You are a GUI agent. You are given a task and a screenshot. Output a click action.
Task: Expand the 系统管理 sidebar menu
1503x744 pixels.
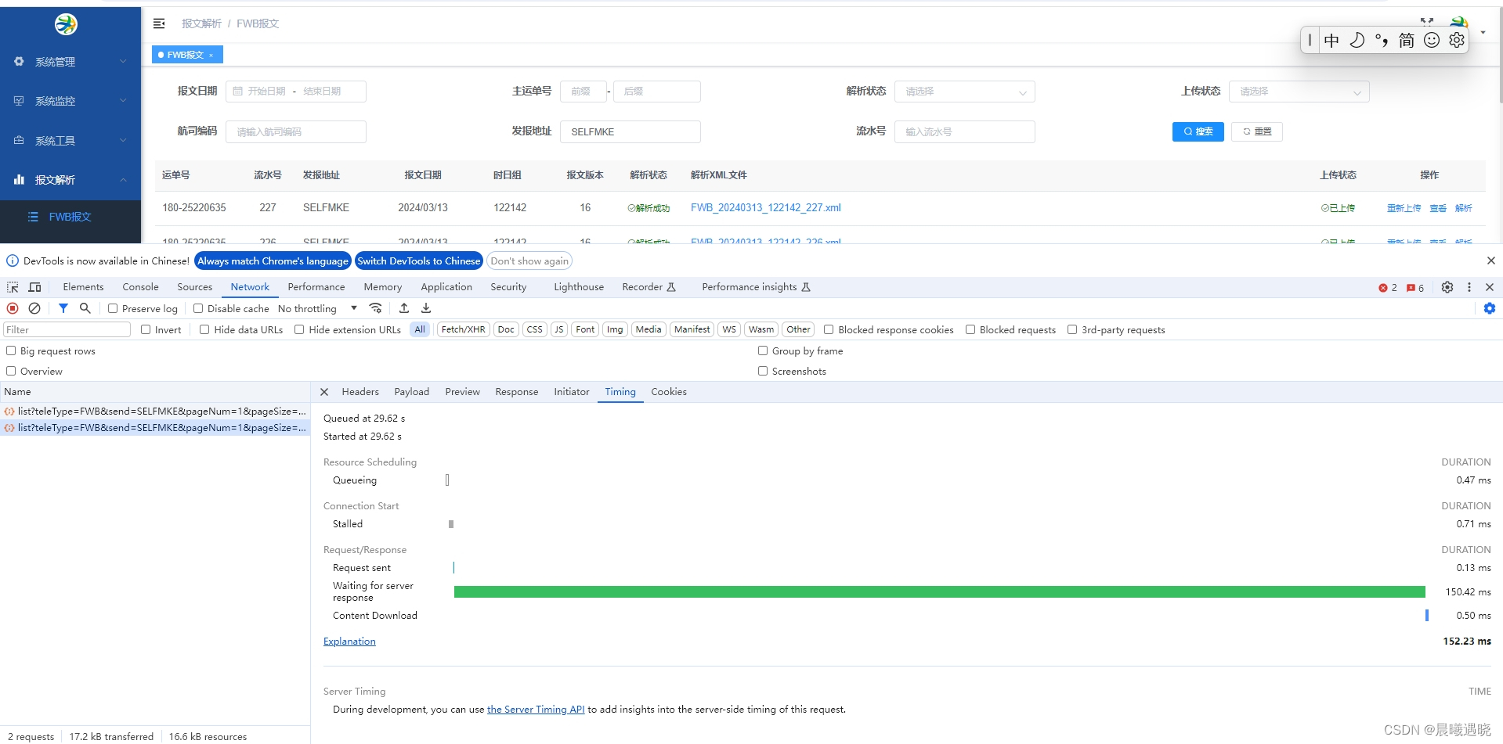(70, 62)
